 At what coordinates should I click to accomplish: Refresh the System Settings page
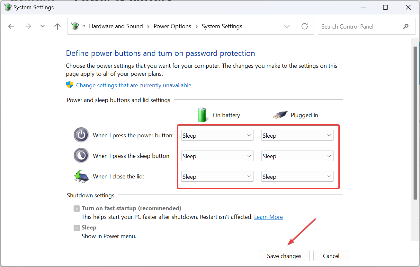(x=305, y=26)
